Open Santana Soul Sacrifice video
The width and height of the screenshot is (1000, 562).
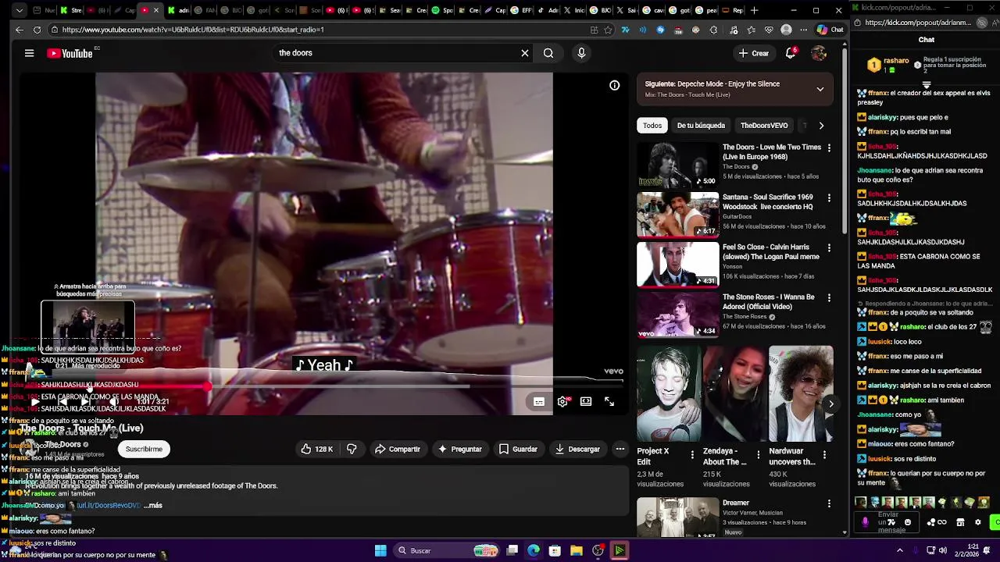click(677, 215)
